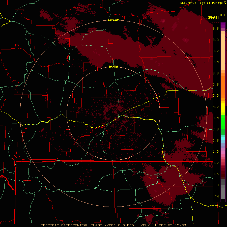The height and width of the screenshot is (227, 227).
Task: Pick the orange segment of the color bar
Action: (223, 87)
